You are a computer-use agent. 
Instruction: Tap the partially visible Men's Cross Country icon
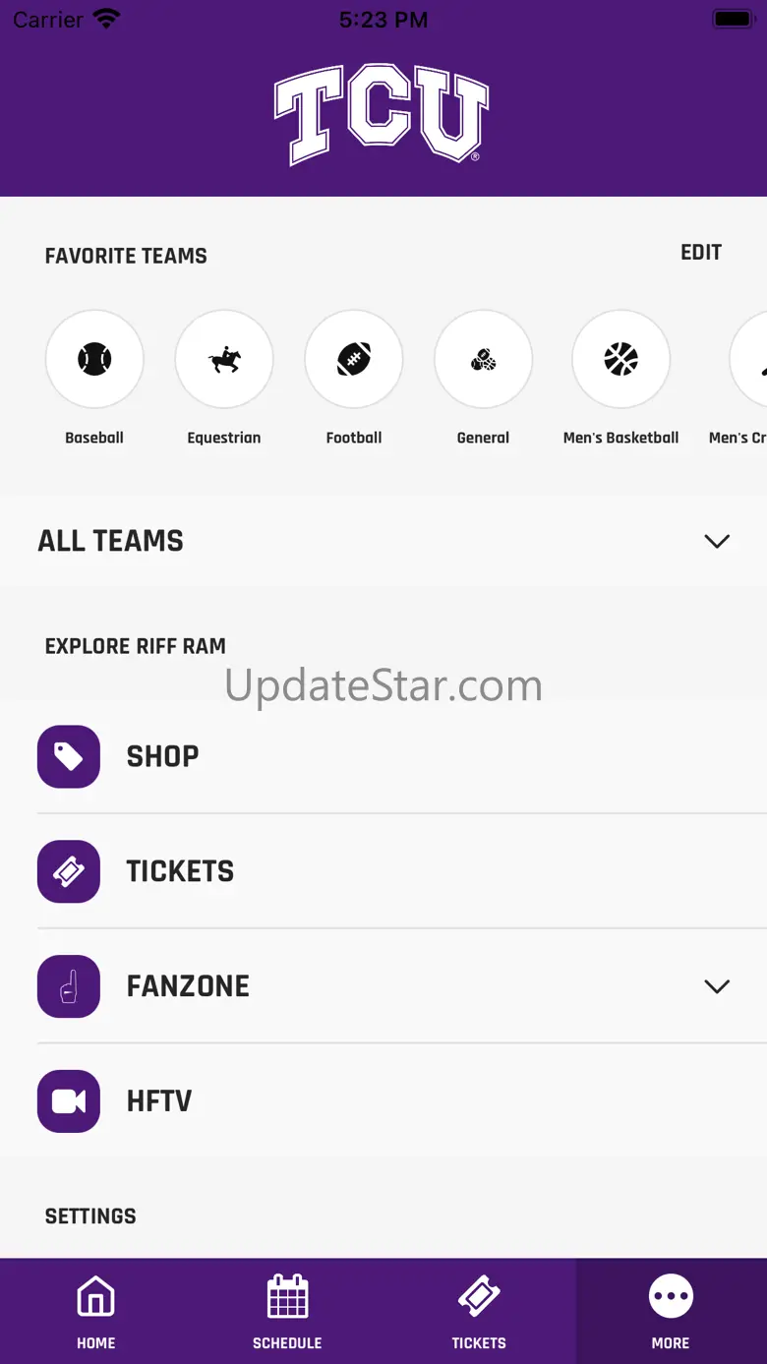pyautogui.click(x=750, y=360)
